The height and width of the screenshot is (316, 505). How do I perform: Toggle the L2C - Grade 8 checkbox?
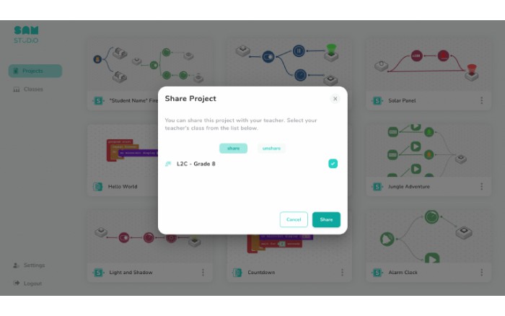(333, 164)
